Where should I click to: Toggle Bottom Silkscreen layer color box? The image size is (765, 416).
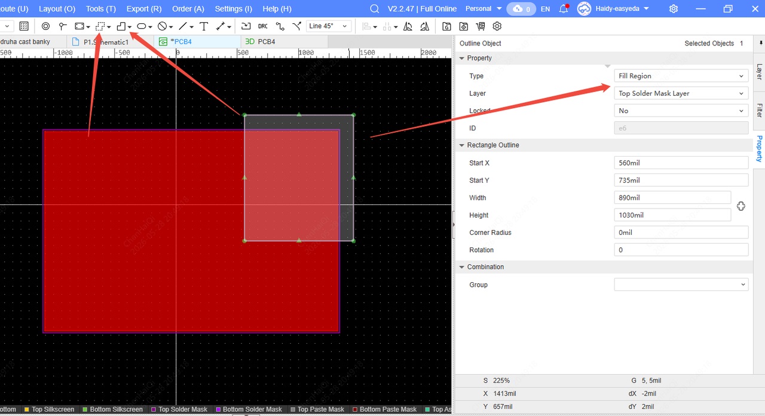pyautogui.click(x=85, y=409)
